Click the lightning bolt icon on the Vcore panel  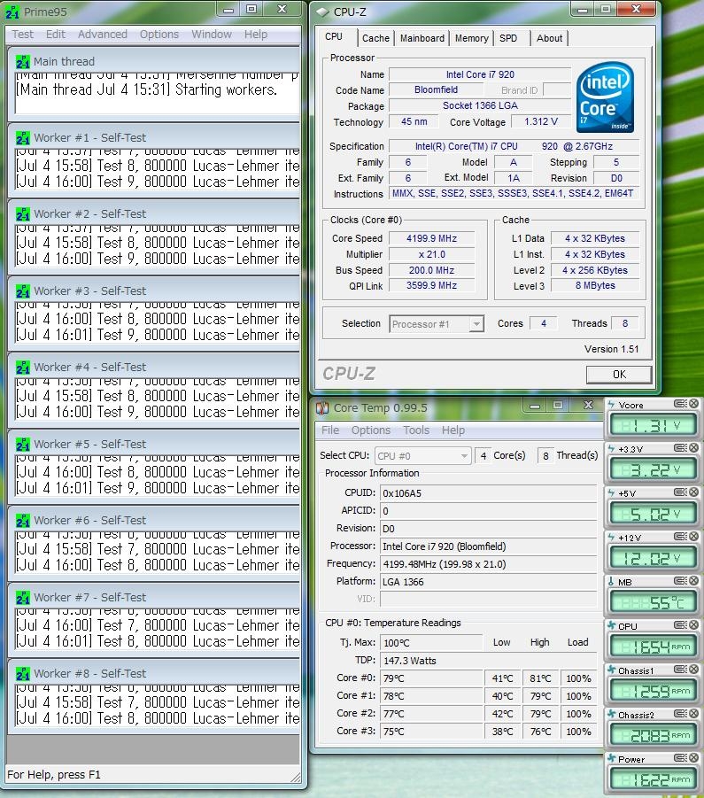point(611,405)
